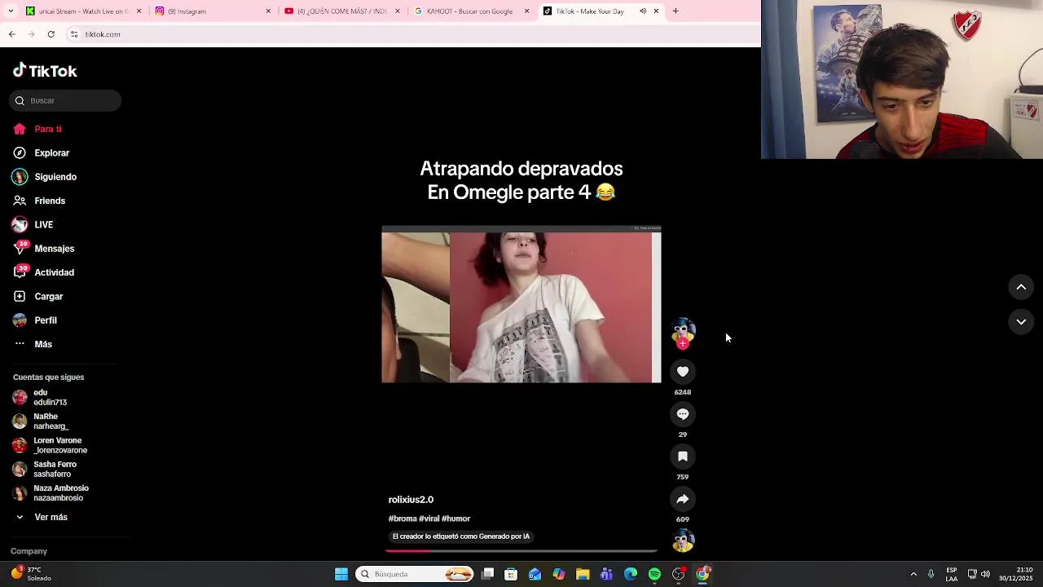The width and height of the screenshot is (1043, 587).
Task: Switch ESP LAA keyboard language
Action: (x=952, y=574)
